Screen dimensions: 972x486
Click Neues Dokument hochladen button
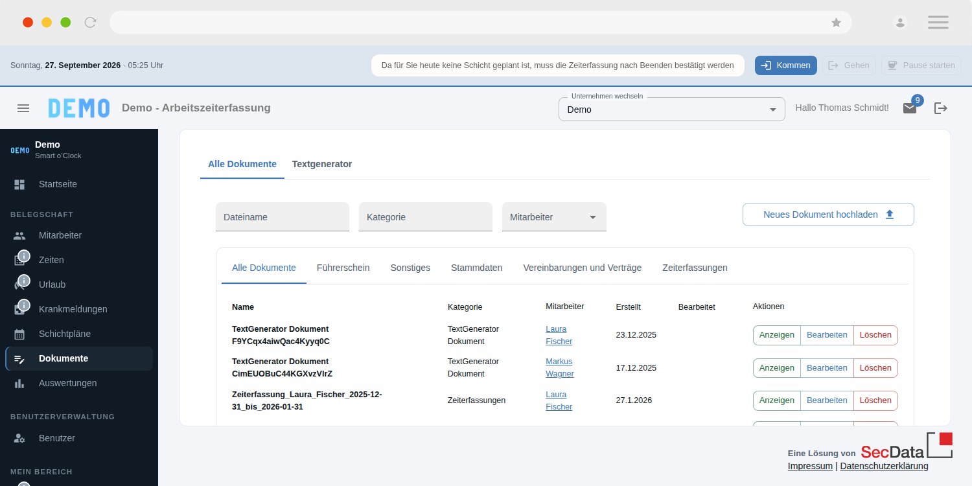coord(828,214)
